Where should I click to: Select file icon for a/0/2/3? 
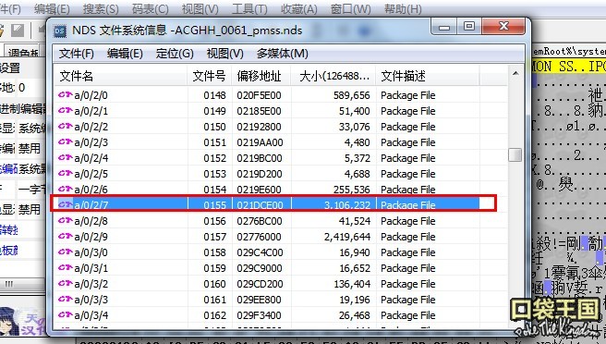pyautogui.click(x=66, y=142)
